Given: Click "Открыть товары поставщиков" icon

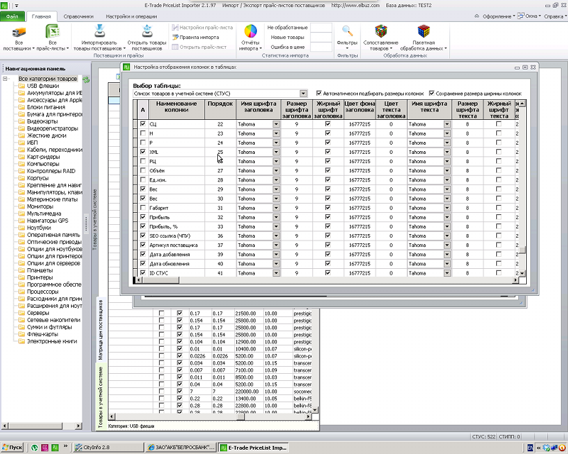Looking at the screenshot, I should point(147,31).
